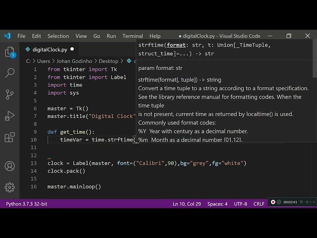Click the "Calibri" string on line 13
This screenshot has height=238, width=317.
pyautogui.click(x=150, y=163)
